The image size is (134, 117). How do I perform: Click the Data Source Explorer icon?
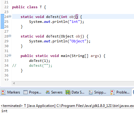(x=68, y=92)
